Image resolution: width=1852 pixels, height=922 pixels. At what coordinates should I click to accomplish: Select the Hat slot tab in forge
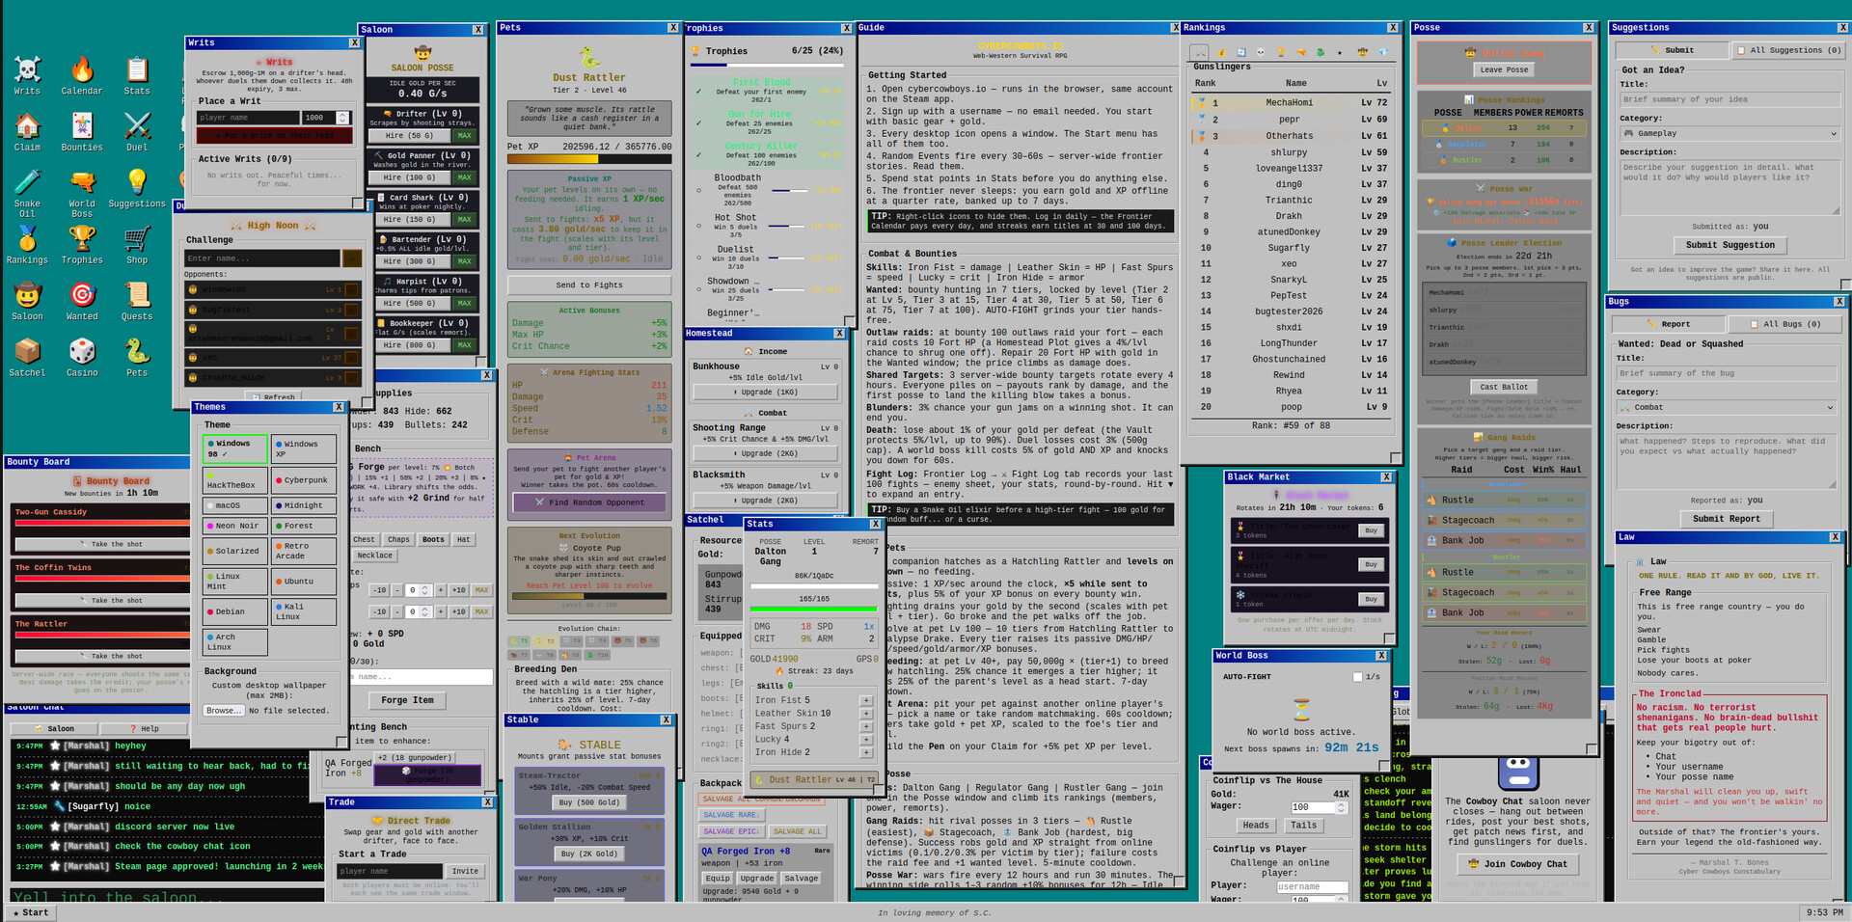click(x=464, y=539)
